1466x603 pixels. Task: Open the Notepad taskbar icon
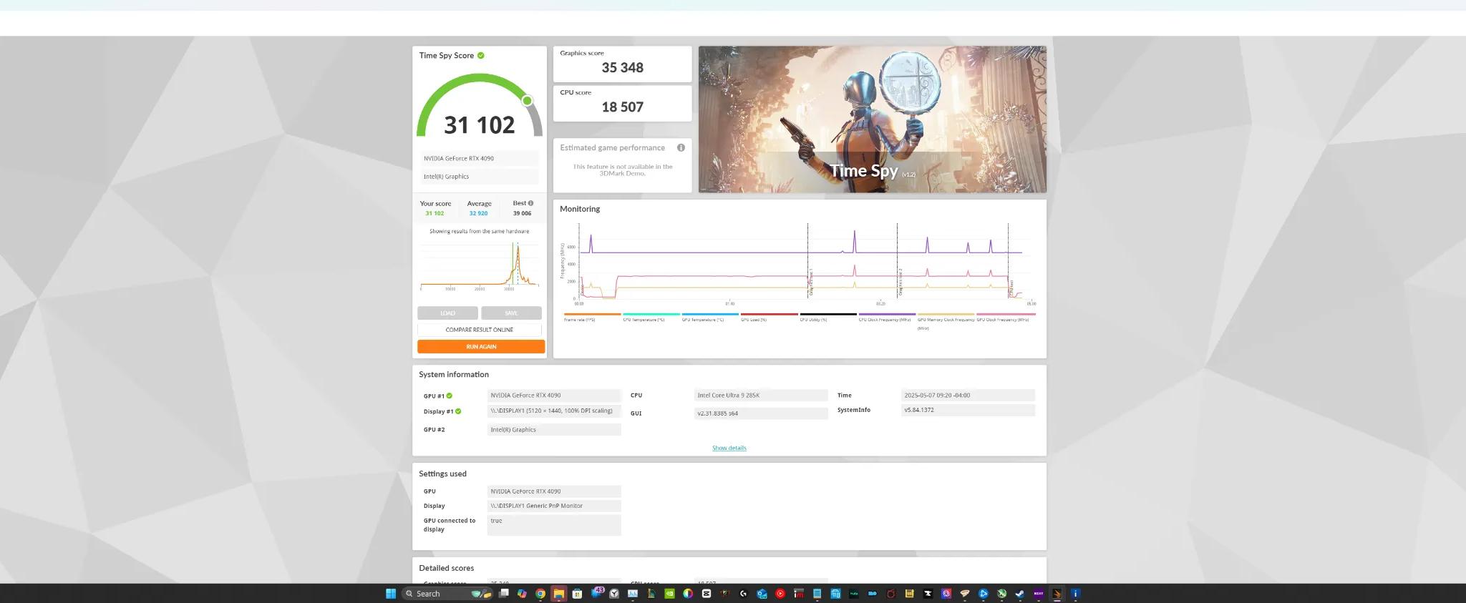tap(817, 594)
